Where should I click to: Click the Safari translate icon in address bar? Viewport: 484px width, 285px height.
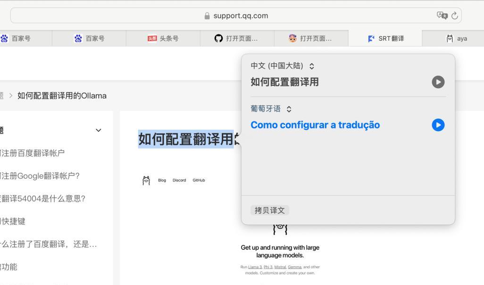click(442, 16)
